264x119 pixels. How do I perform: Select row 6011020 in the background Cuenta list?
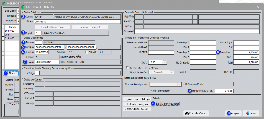pos(11,31)
